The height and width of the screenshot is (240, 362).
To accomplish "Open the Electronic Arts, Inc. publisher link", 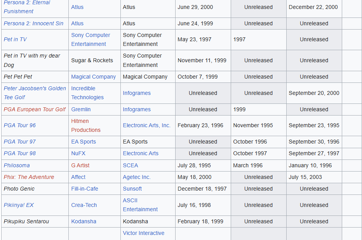I will coord(146,125).
